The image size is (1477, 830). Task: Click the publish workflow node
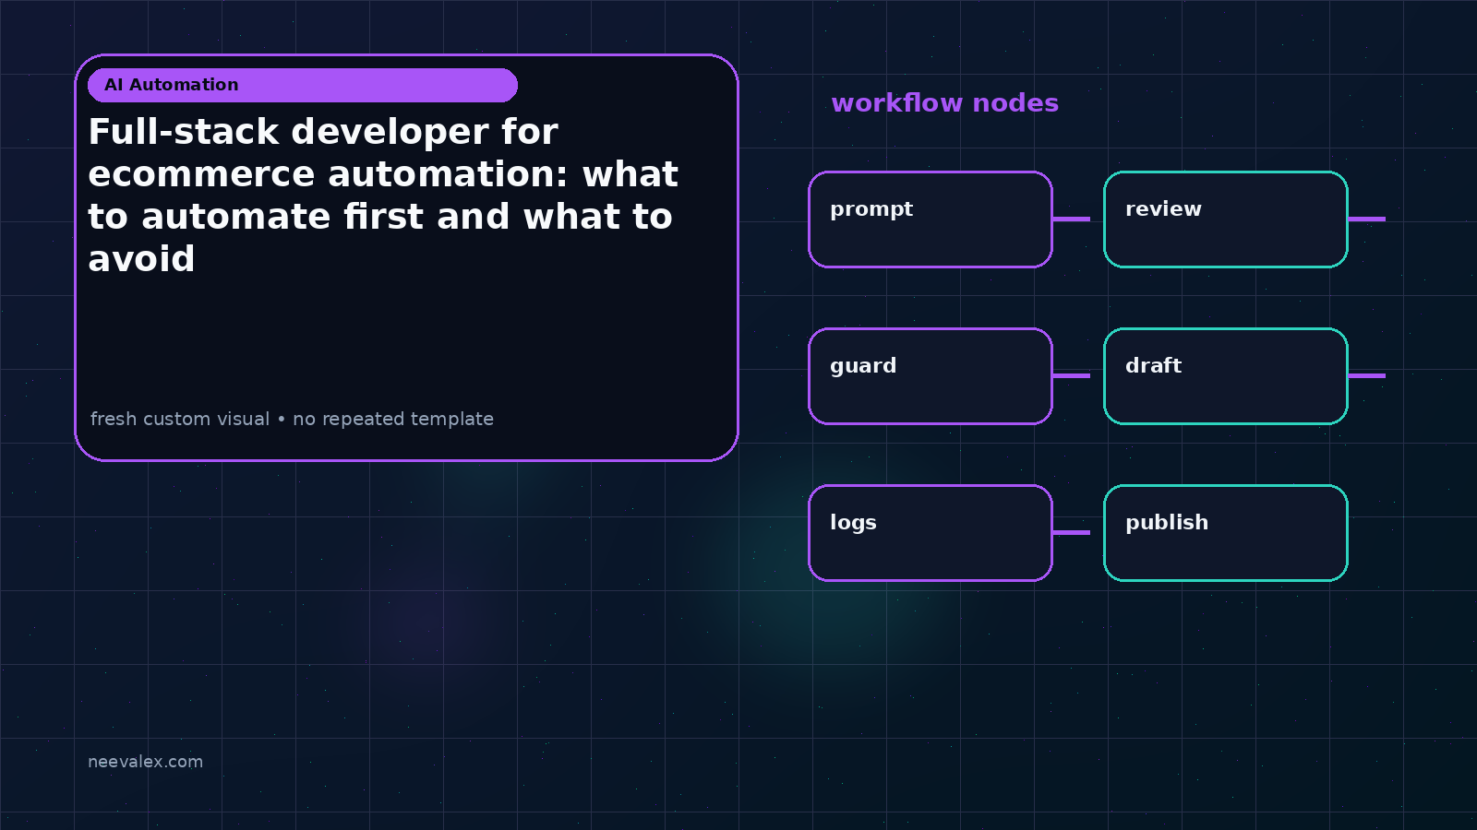1226,533
